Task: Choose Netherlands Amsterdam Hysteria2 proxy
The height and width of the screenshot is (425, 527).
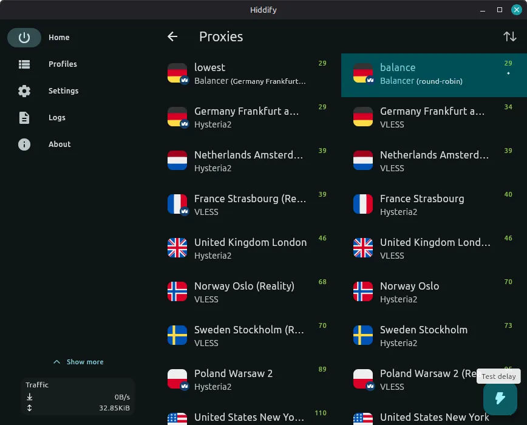Action: click(x=248, y=161)
